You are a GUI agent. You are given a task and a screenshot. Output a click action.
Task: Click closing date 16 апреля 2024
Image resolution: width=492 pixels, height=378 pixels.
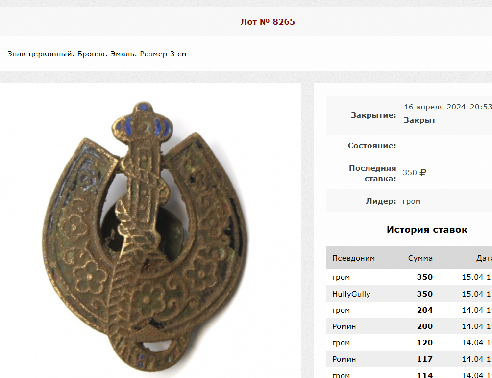[435, 107]
